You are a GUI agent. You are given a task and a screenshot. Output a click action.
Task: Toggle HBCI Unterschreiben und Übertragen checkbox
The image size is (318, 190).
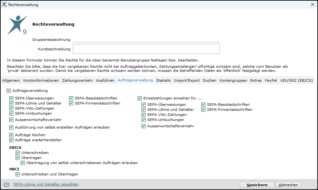point(17,174)
